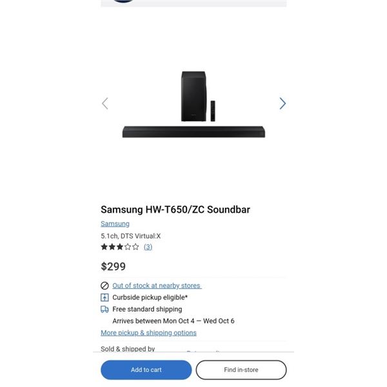Click the previous image left arrow
This screenshot has height=387, width=387.
[x=105, y=103]
